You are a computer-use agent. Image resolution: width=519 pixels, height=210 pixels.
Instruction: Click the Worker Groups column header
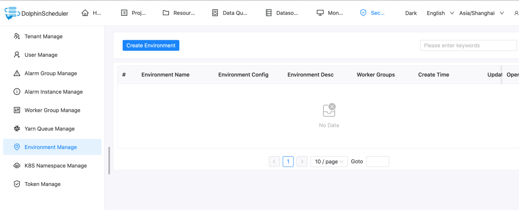pos(376,75)
